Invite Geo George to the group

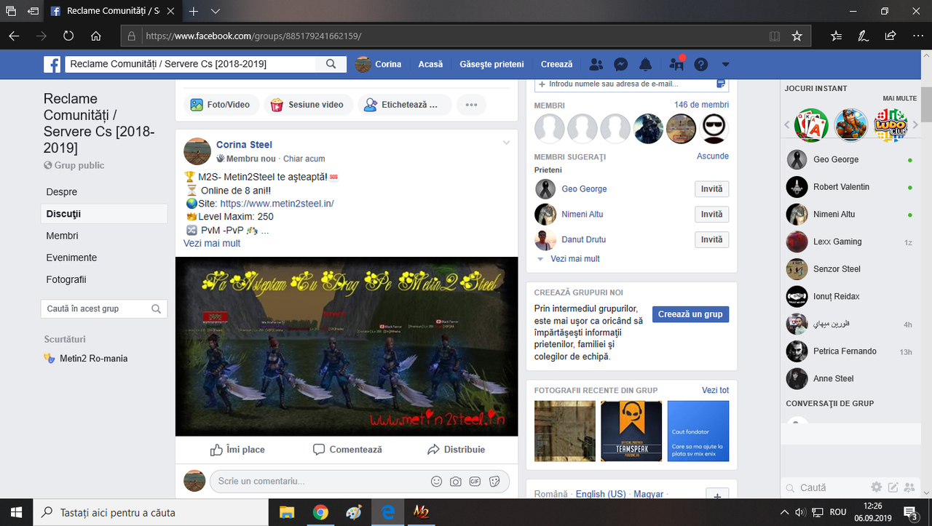point(711,189)
